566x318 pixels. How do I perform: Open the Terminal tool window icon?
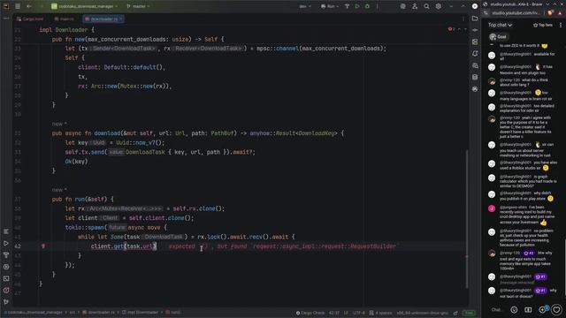(x=6, y=278)
